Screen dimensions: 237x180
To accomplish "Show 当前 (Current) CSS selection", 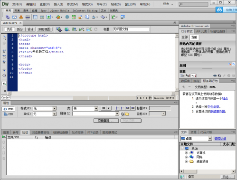I will (x=194, y=38).
